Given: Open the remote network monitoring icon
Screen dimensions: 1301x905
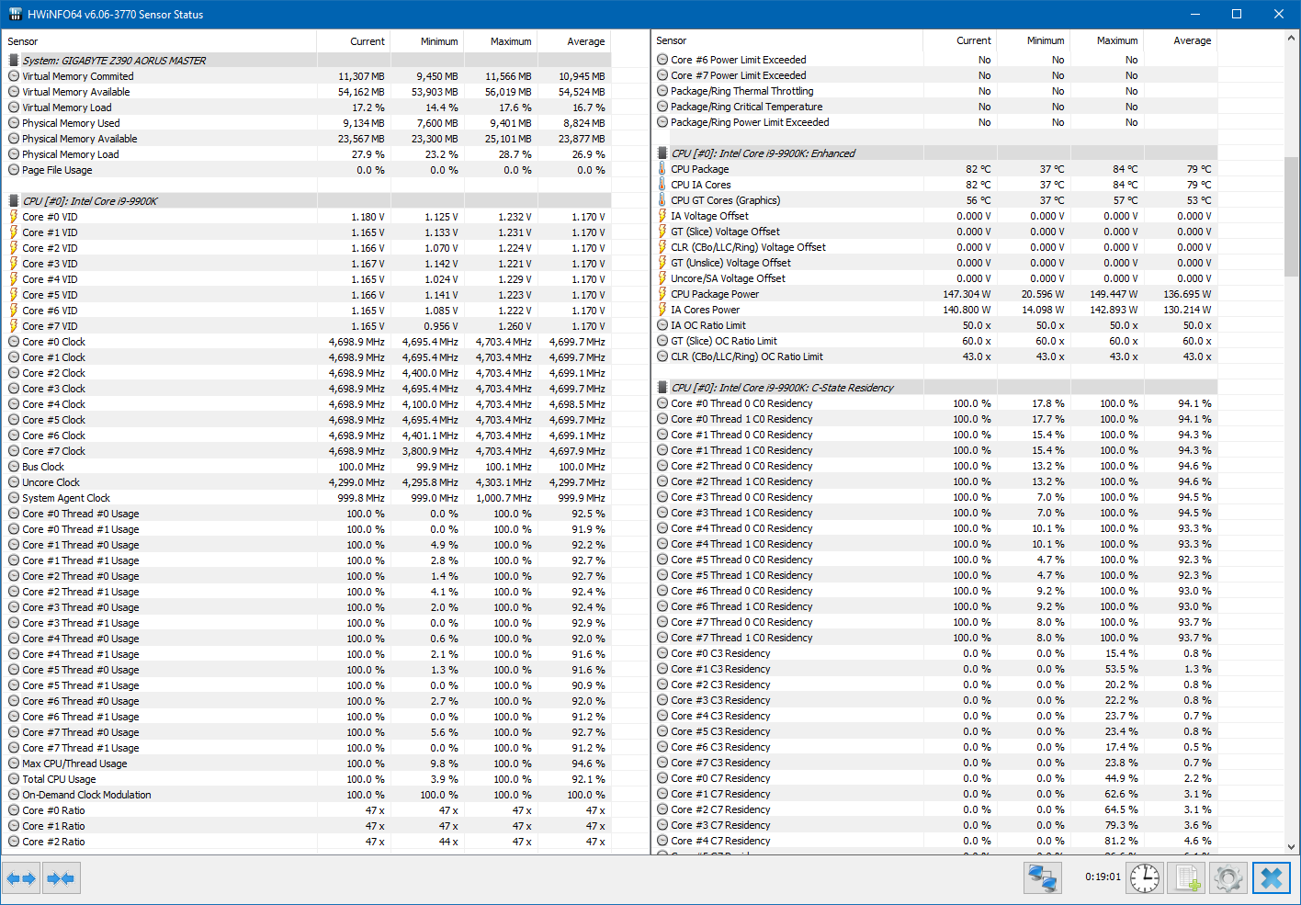Looking at the screenshot, I should [1043, 878].
